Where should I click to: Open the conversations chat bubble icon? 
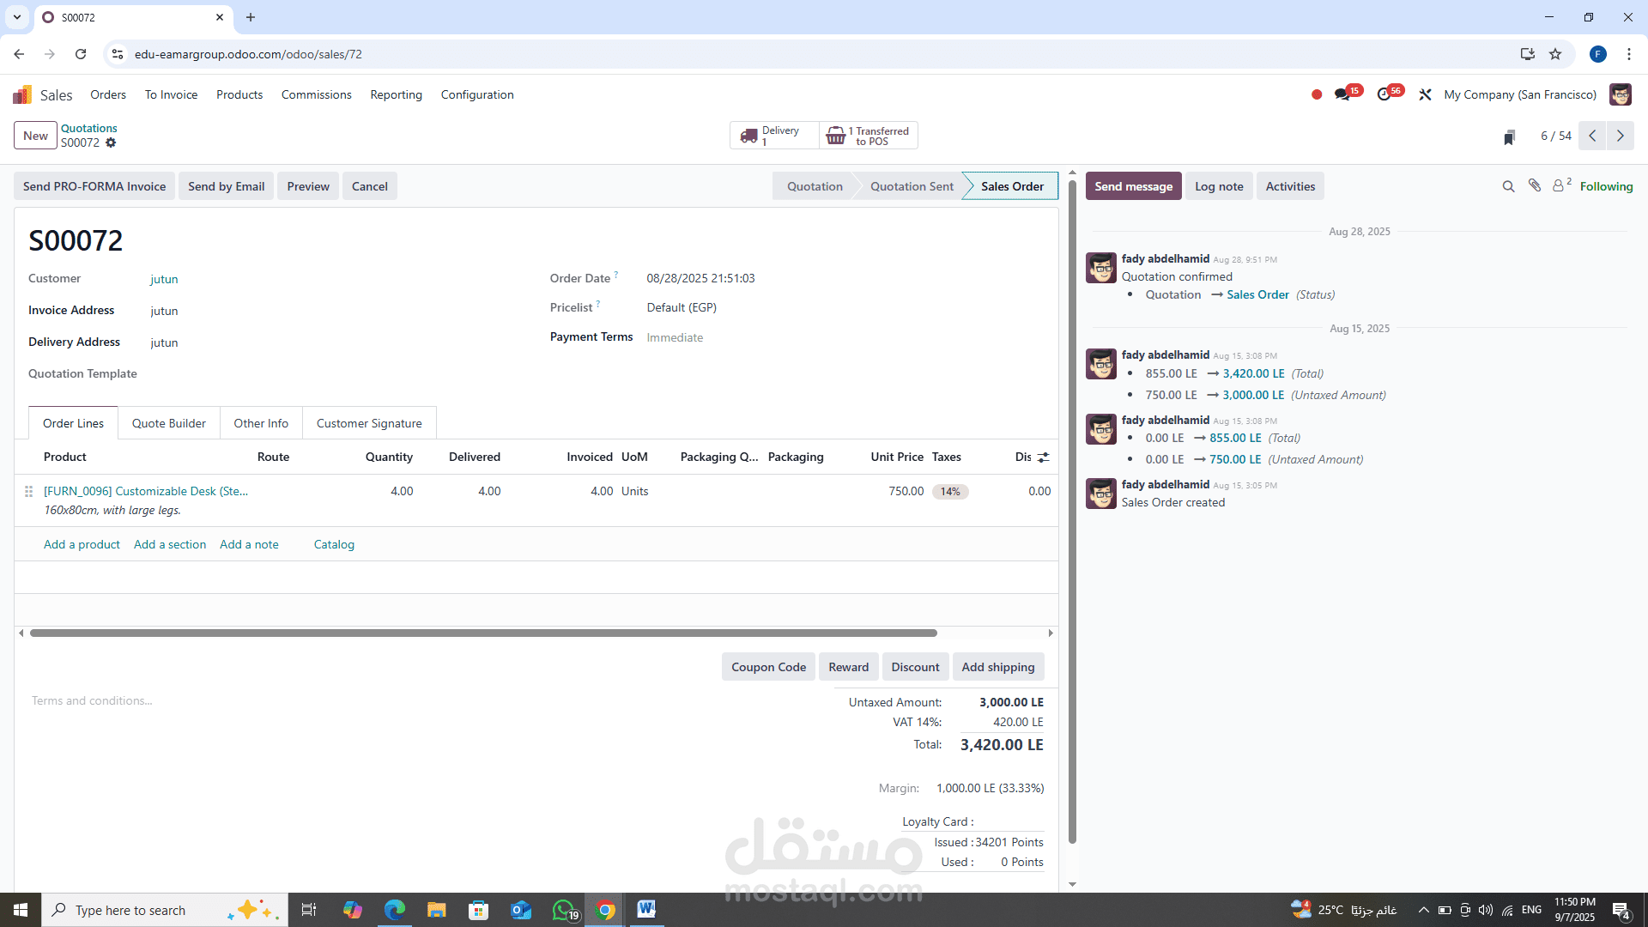(1342, 94)
